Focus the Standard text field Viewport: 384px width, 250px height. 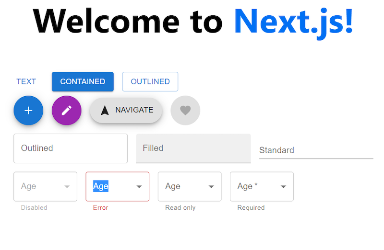click(316, 150)
